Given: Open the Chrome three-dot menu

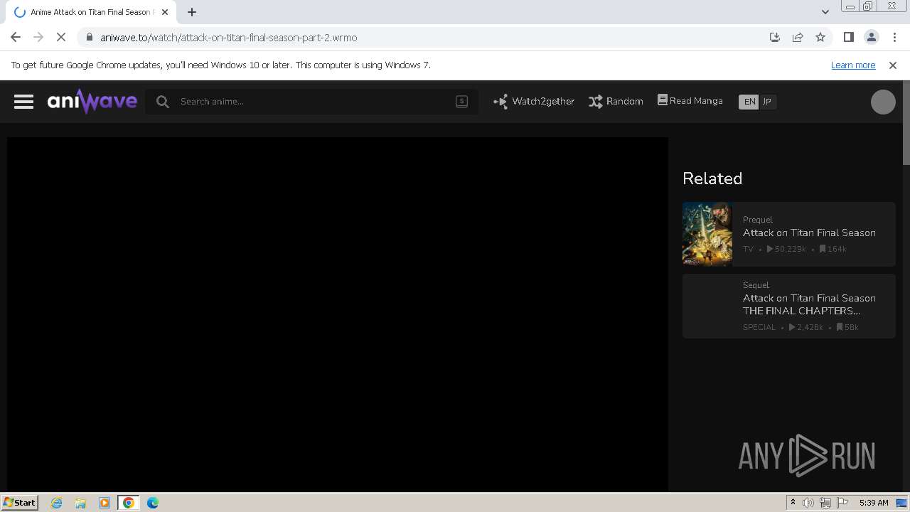Looking at the screenshot, I should [894, 37].
